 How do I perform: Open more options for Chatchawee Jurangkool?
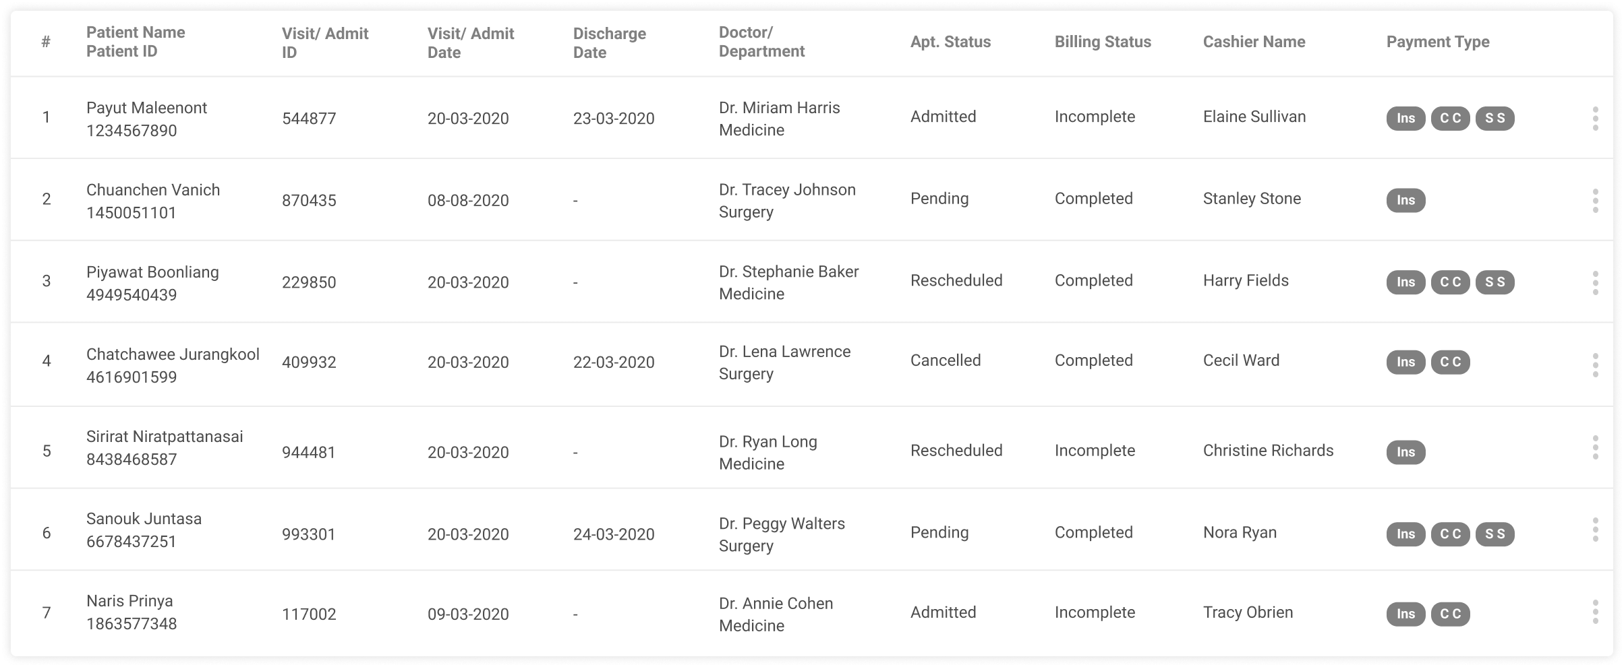[1595, 365]
